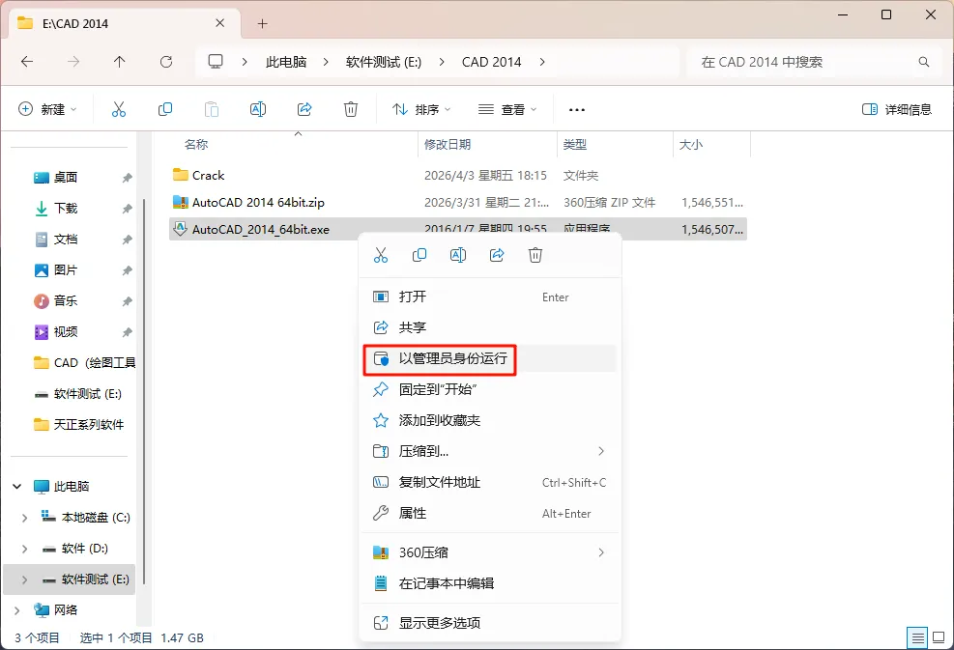Screen dimensions: 954x650
Task: Click the pin icon next to 音乐
Action: (x=127, y=301)
